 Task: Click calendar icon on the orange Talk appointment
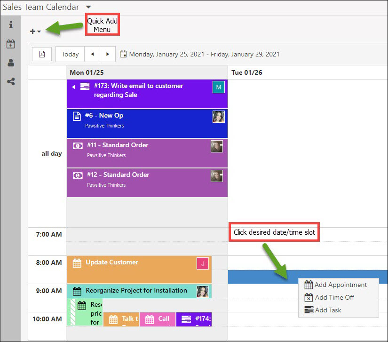point(113,319)
